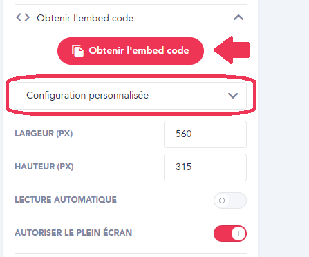
Task: Click the angle-brackets embed code icon
Action: coord(23,17)
